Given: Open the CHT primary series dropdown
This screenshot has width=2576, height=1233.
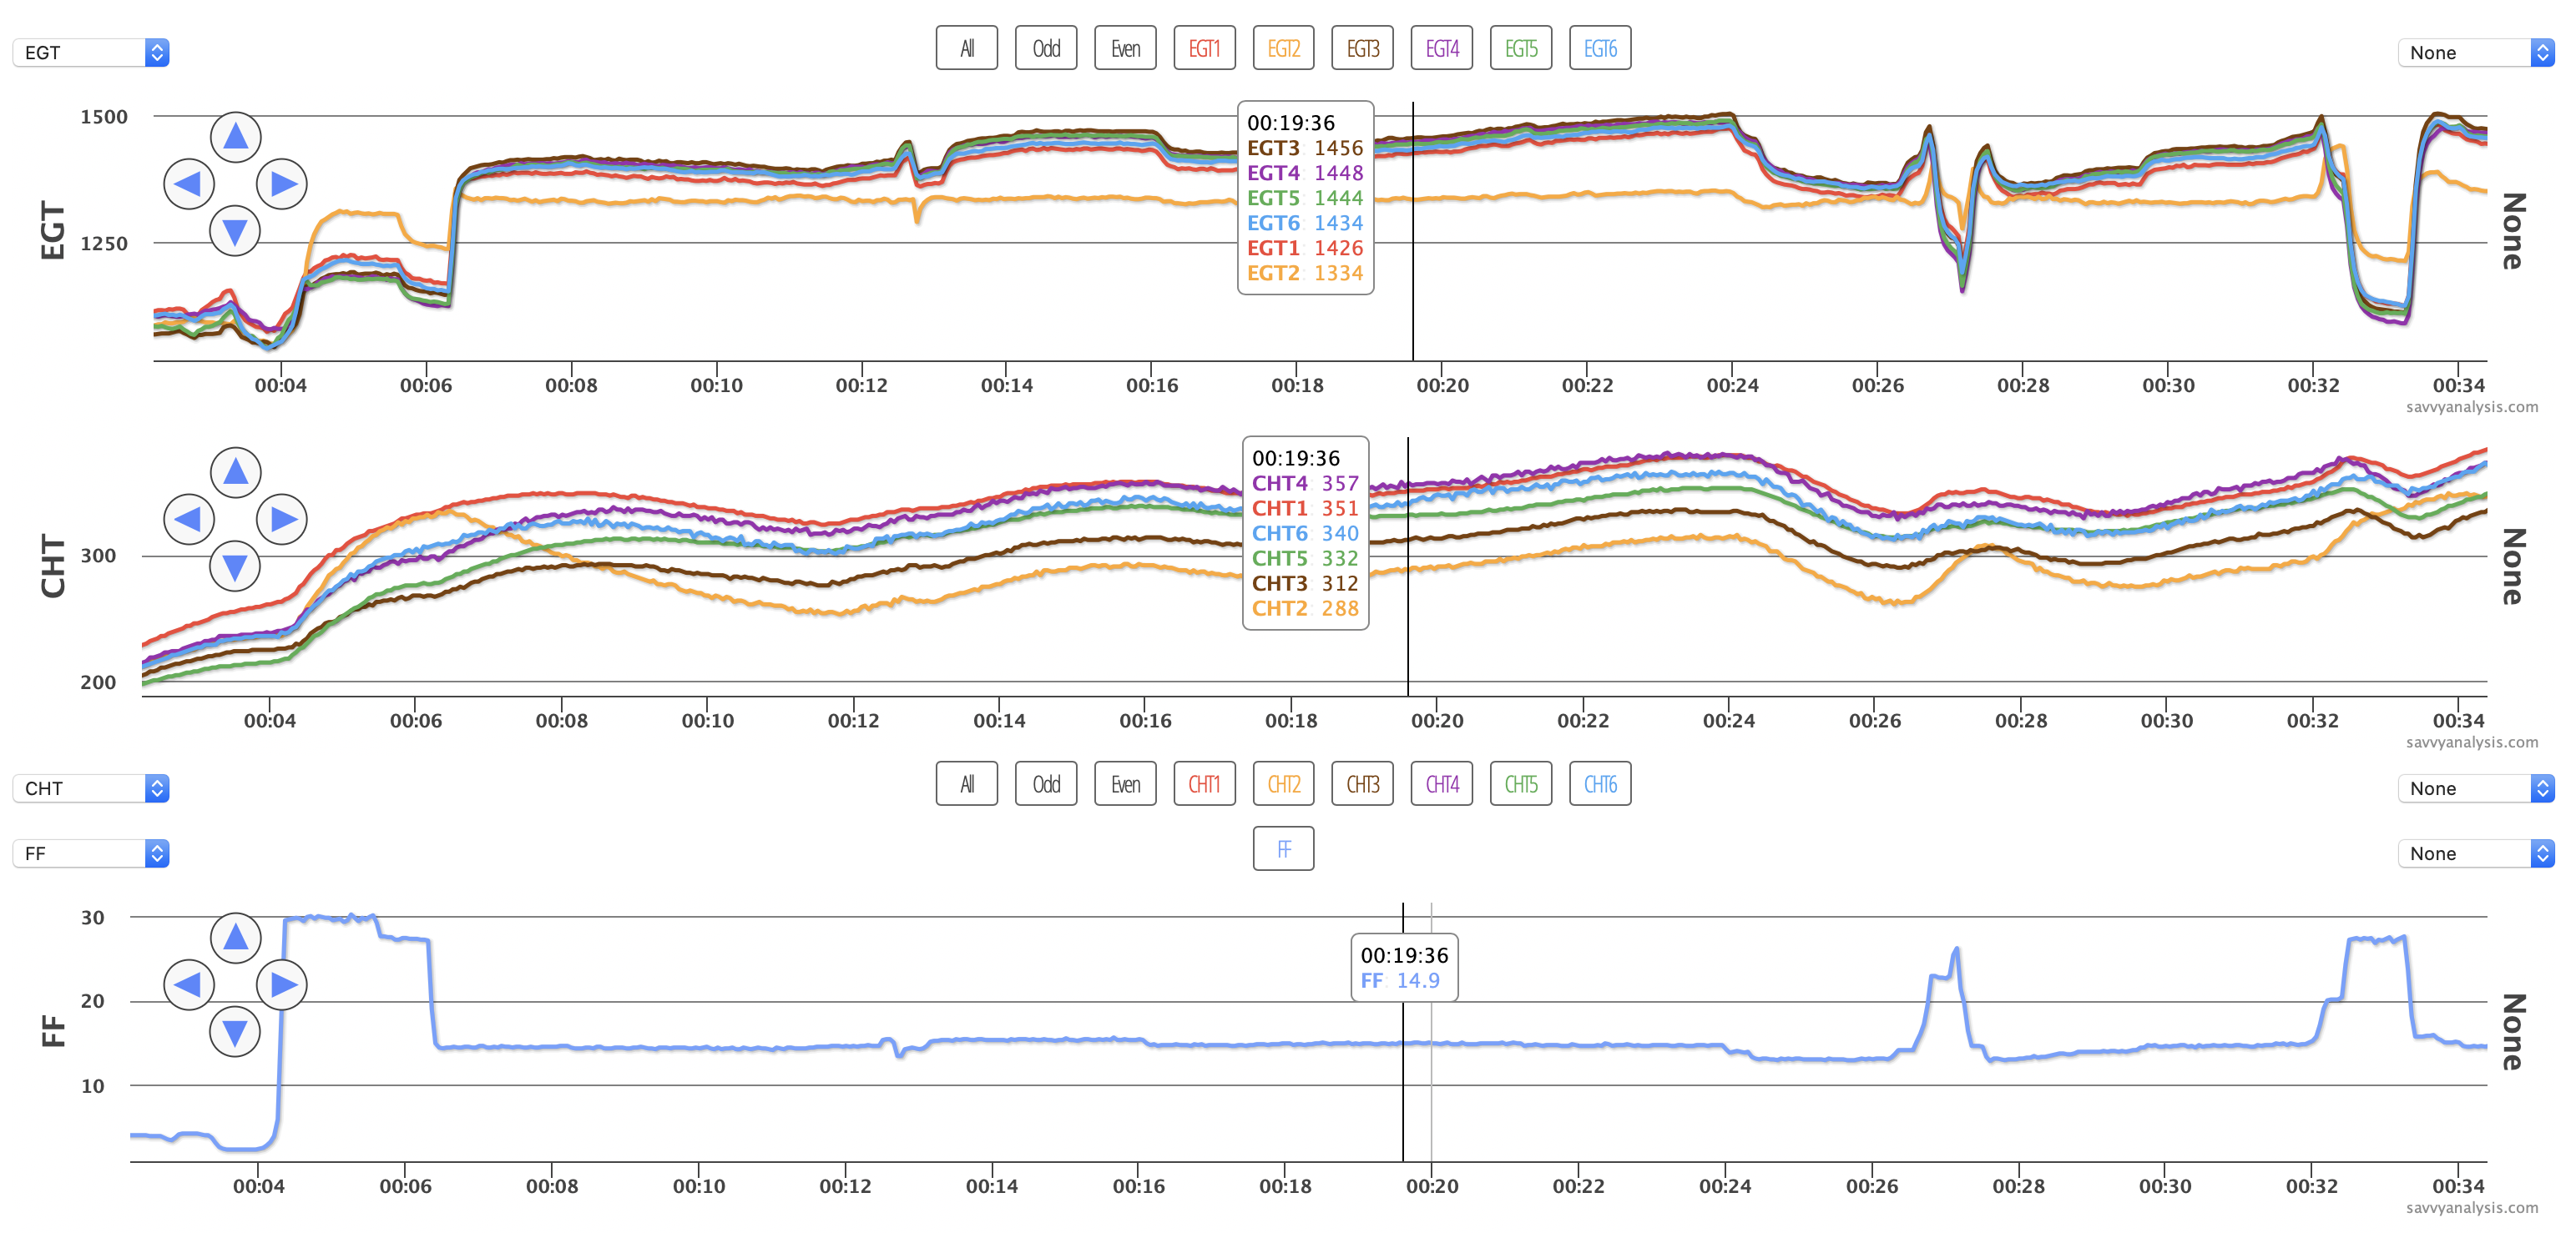Looking at the screenshot, I should tap(91, 788).
